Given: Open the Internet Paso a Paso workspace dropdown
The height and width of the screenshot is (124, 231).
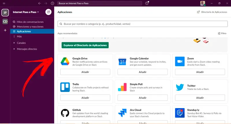Looking at the screenshot, I should coord(26,12).
